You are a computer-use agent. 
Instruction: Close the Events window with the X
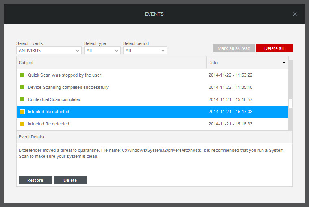[295, 14]
